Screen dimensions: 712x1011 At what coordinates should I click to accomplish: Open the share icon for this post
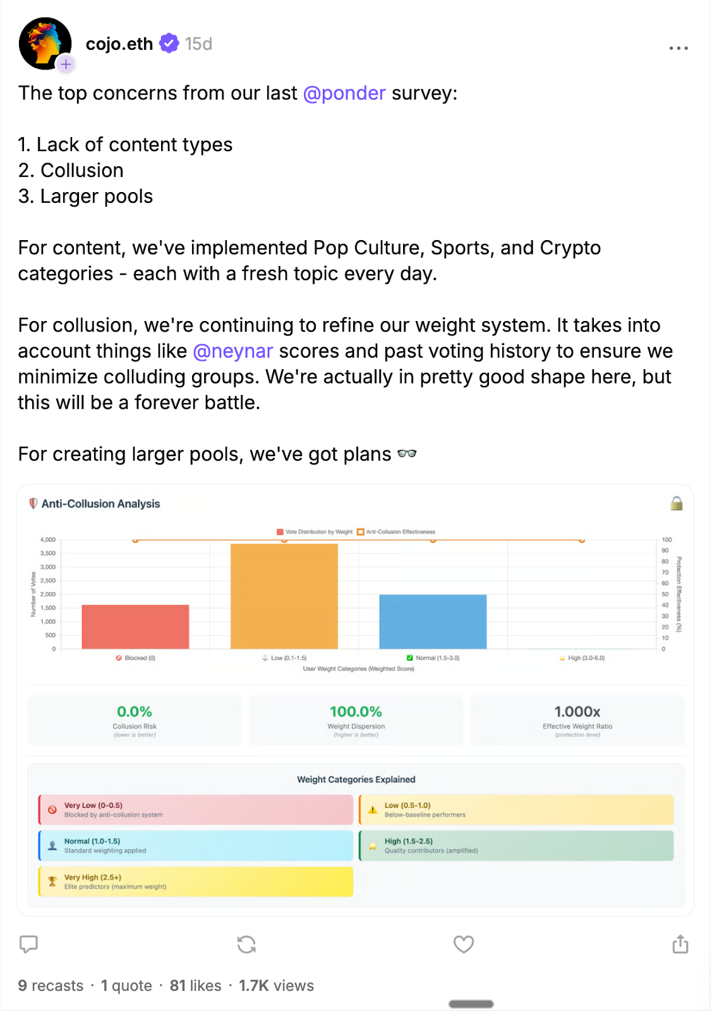(680, 944)
